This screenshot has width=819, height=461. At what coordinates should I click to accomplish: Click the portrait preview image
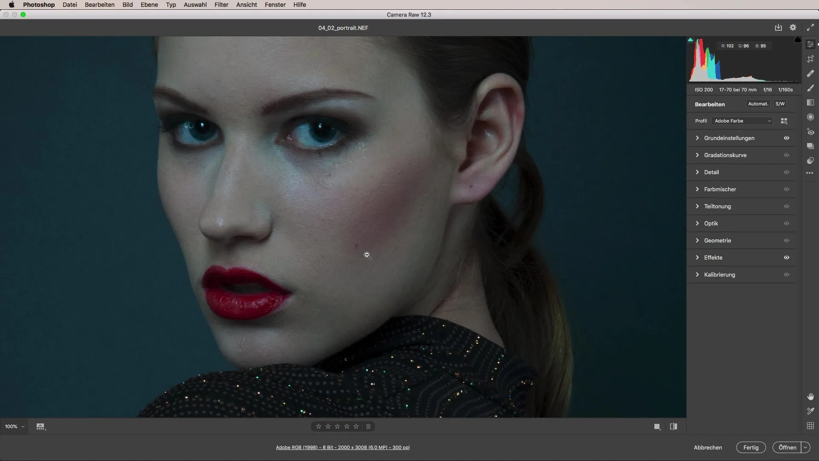tap(343, 227)
